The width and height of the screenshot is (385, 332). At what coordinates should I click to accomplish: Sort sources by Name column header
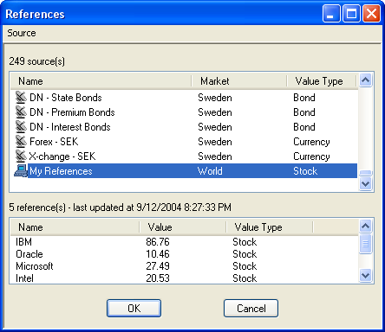[101, 81]
